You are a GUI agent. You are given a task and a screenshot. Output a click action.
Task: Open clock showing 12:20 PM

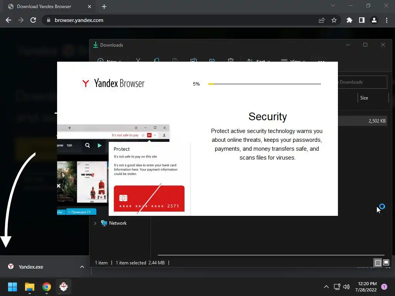[366, 287]
